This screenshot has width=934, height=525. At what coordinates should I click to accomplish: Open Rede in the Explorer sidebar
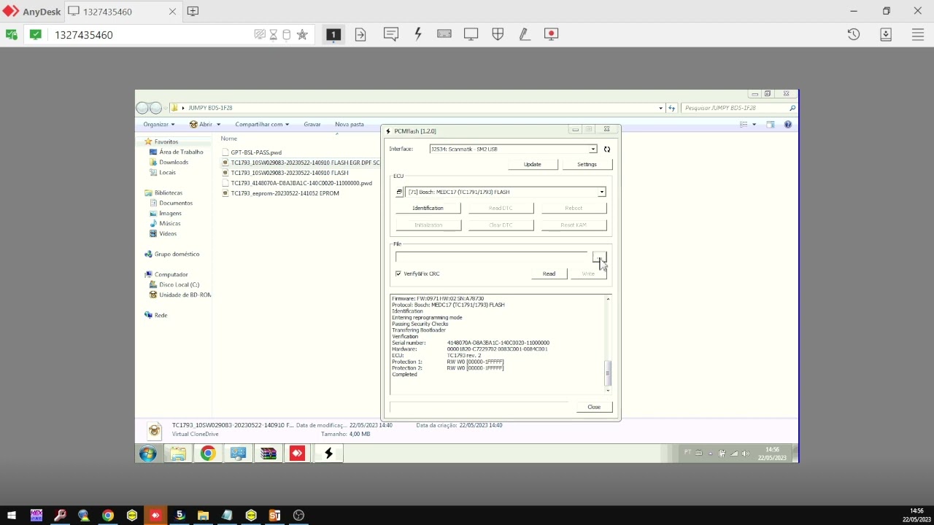[161, 316]
